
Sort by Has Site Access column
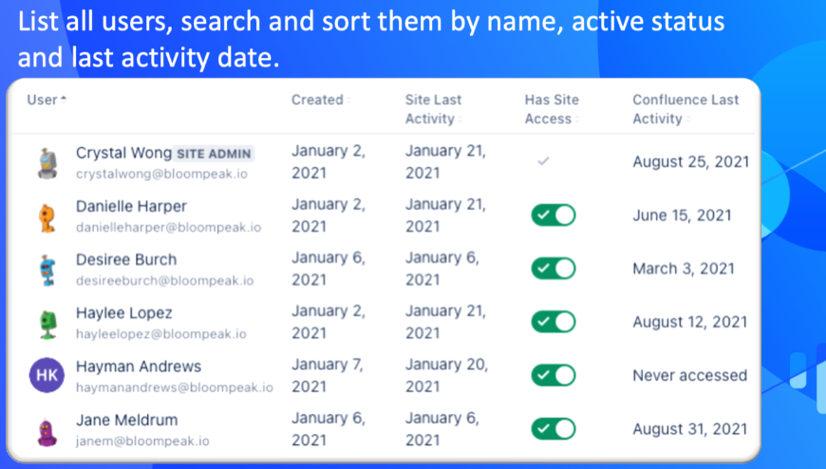tap(552, 109)
